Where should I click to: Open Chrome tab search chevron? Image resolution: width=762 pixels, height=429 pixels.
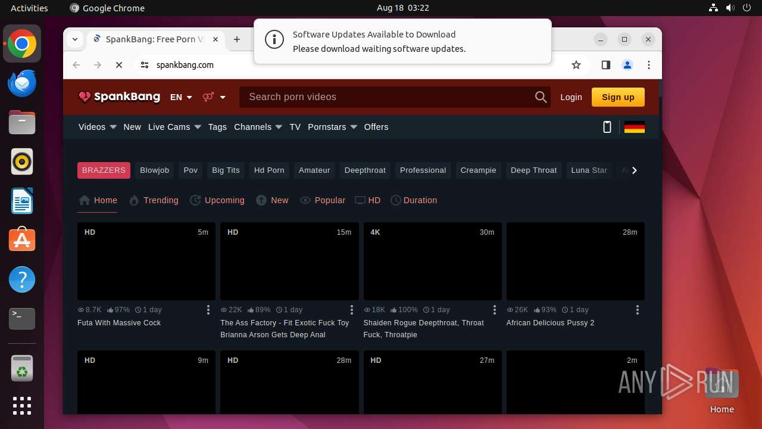[75, 39]
